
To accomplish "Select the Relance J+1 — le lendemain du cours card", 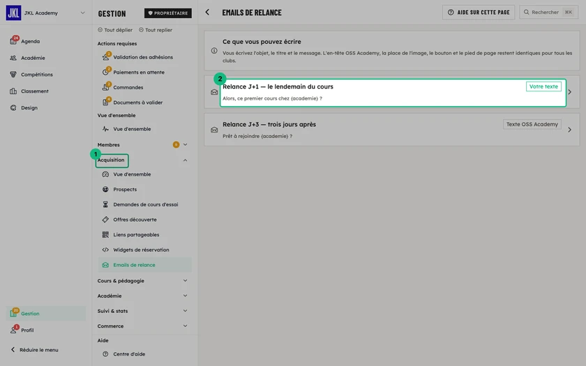I will pos(393,93).
